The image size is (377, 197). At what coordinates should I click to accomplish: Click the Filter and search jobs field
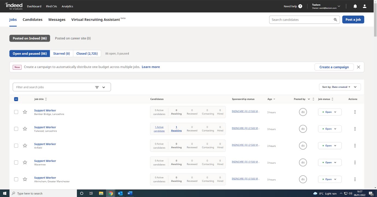pos(53,87)
